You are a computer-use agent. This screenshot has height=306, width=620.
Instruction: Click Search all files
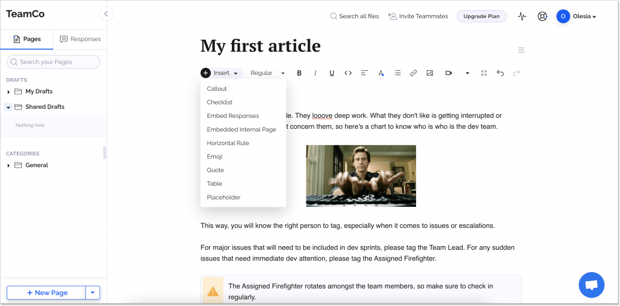[x=354, y=16]
